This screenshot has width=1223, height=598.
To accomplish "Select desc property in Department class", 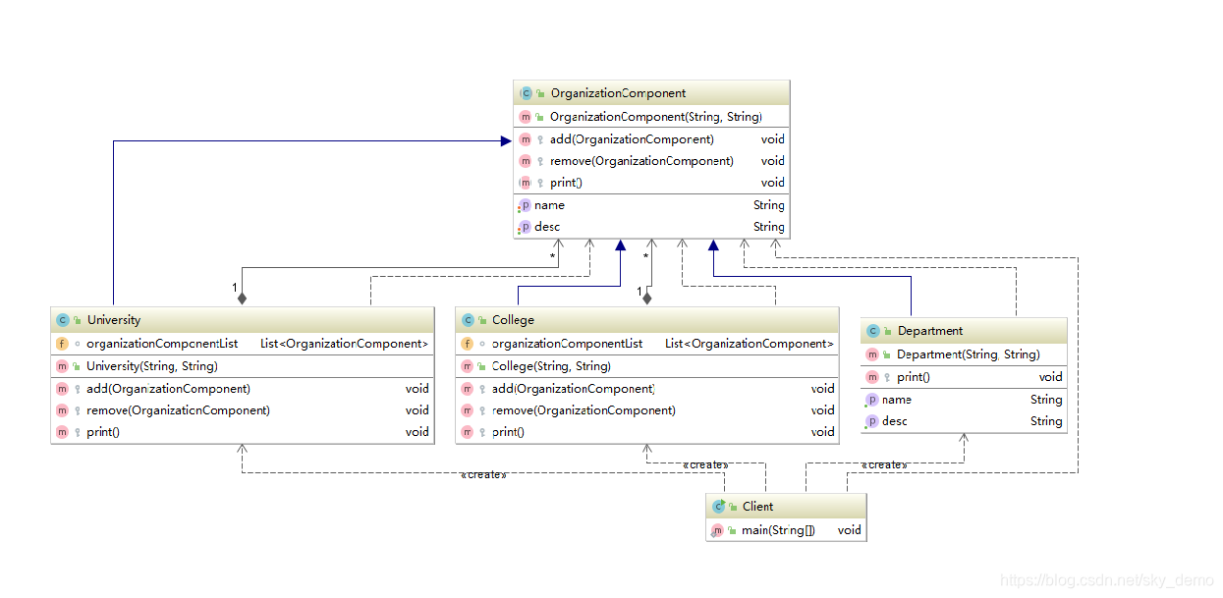I will (964, 421).
